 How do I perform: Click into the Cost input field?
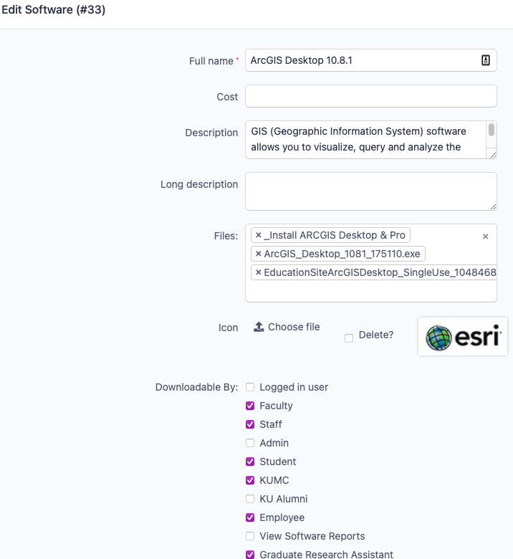point(370,96)
